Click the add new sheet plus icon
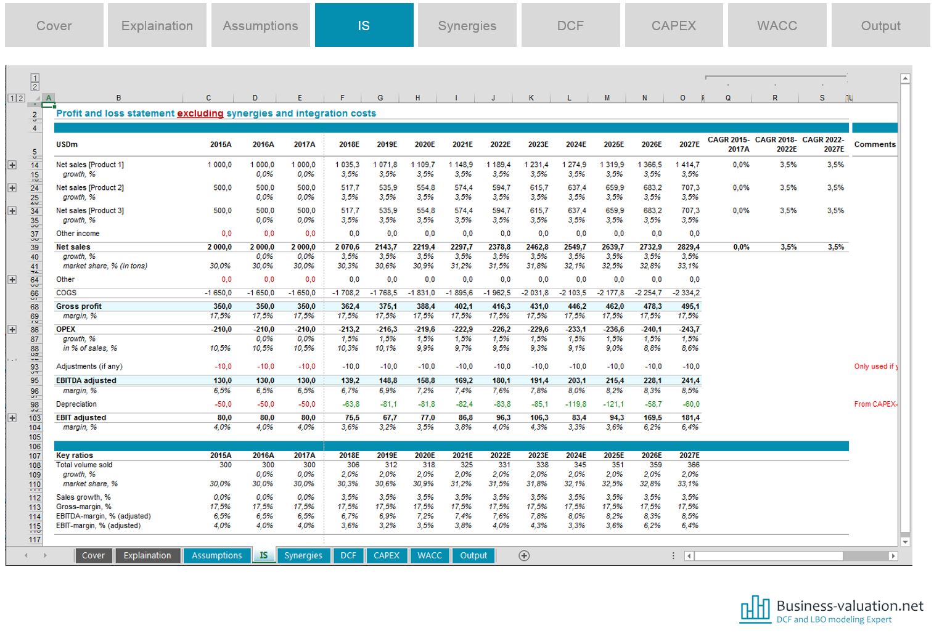The image size is (934, 641). pos(523,555)
